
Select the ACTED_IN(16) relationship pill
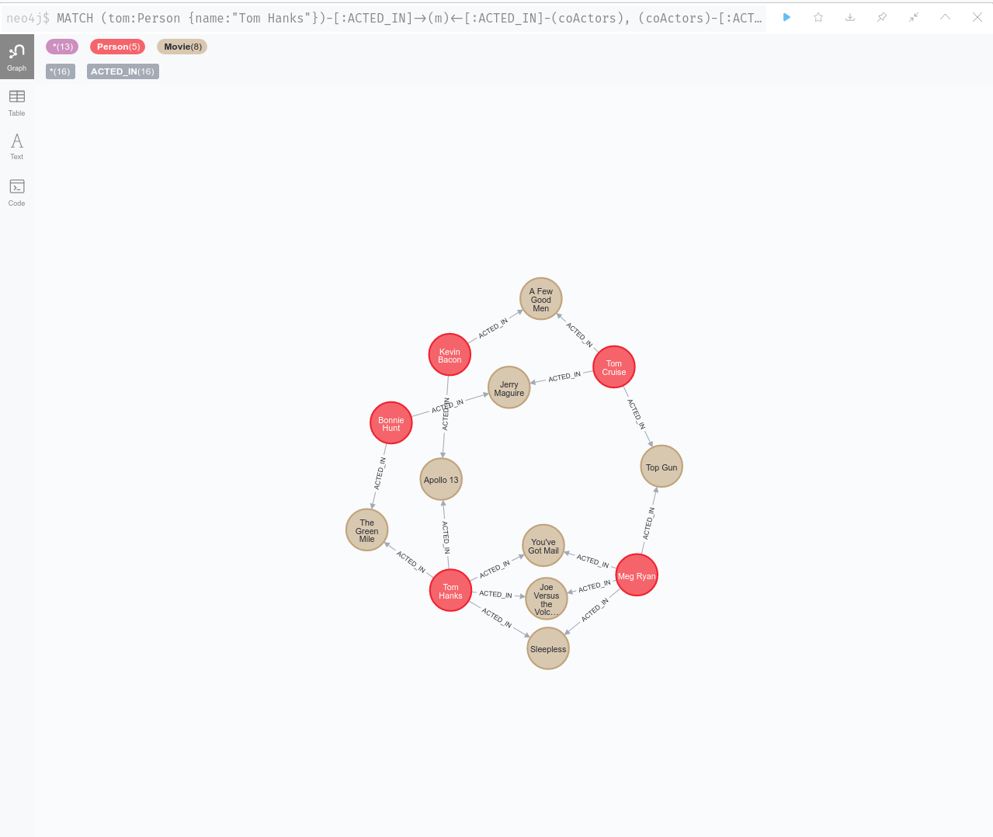[123, 71]
